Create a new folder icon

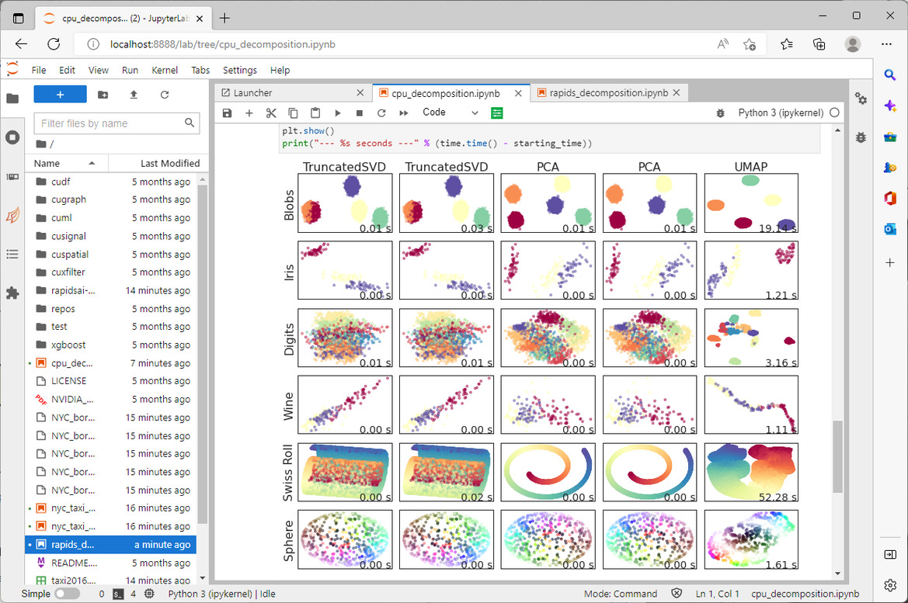[x=103, y=95]
